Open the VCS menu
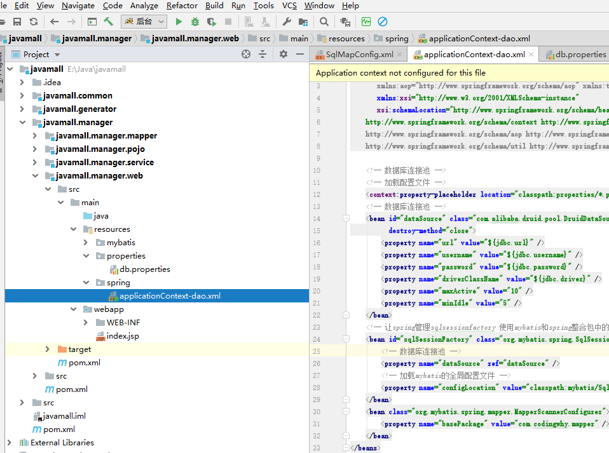609x453 pixels. 289,6
